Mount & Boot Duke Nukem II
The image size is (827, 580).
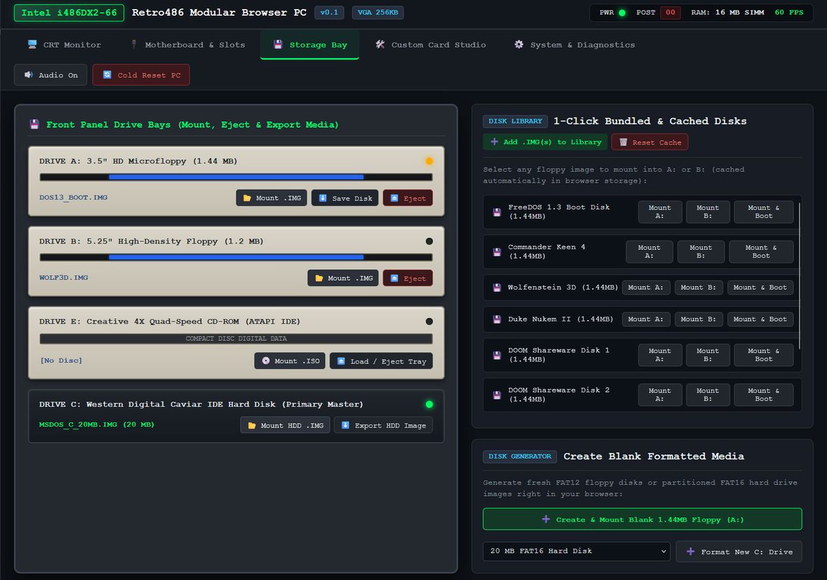760,319
